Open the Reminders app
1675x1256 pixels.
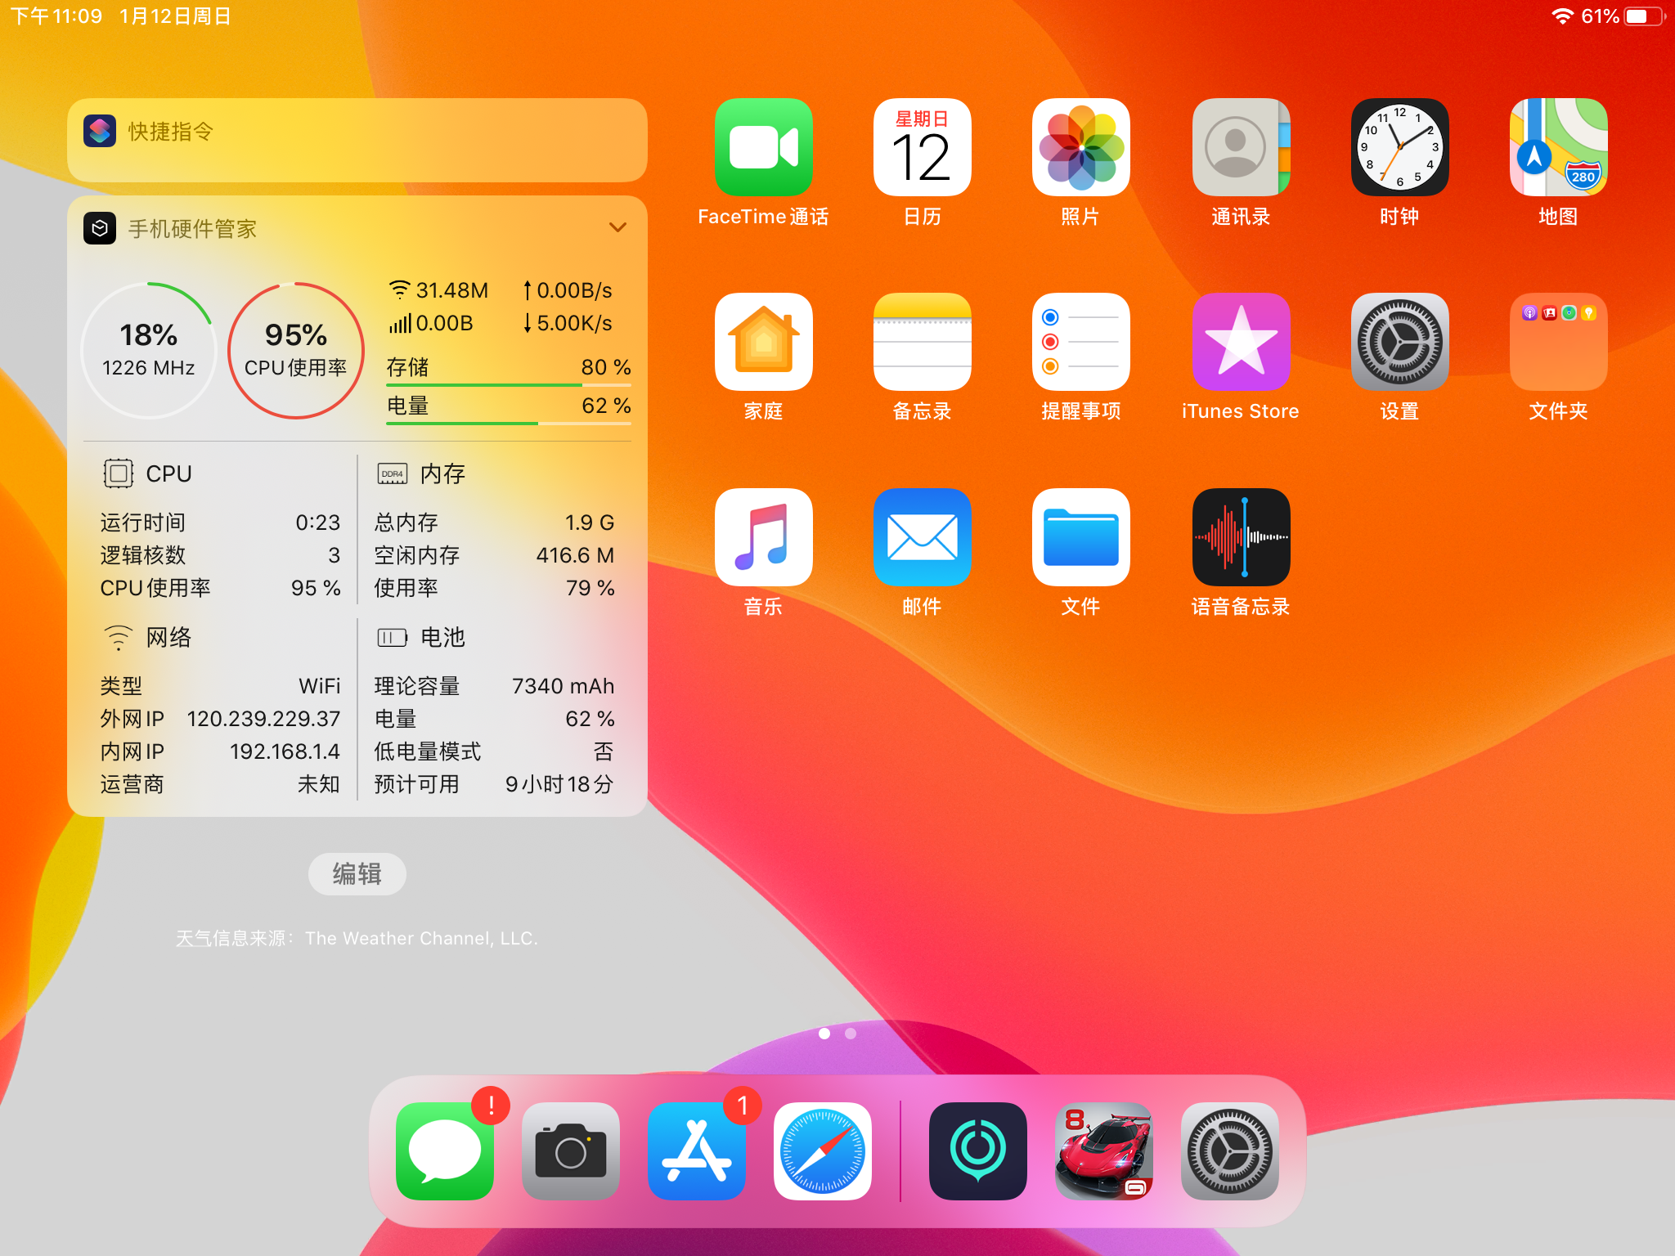1080,342
